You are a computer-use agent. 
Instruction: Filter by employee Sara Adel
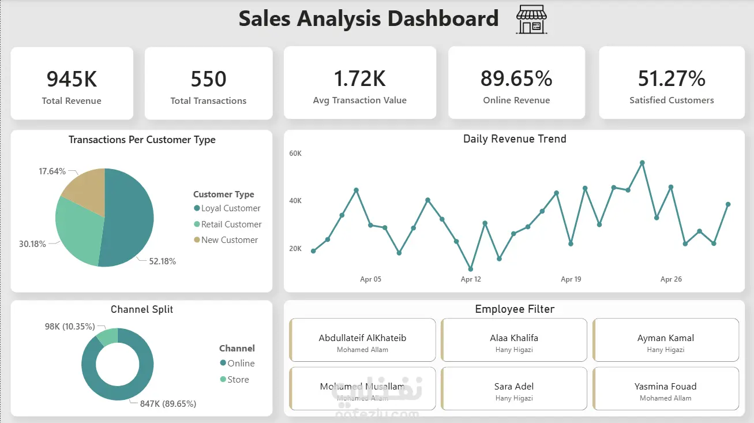[x=514, y=388]
